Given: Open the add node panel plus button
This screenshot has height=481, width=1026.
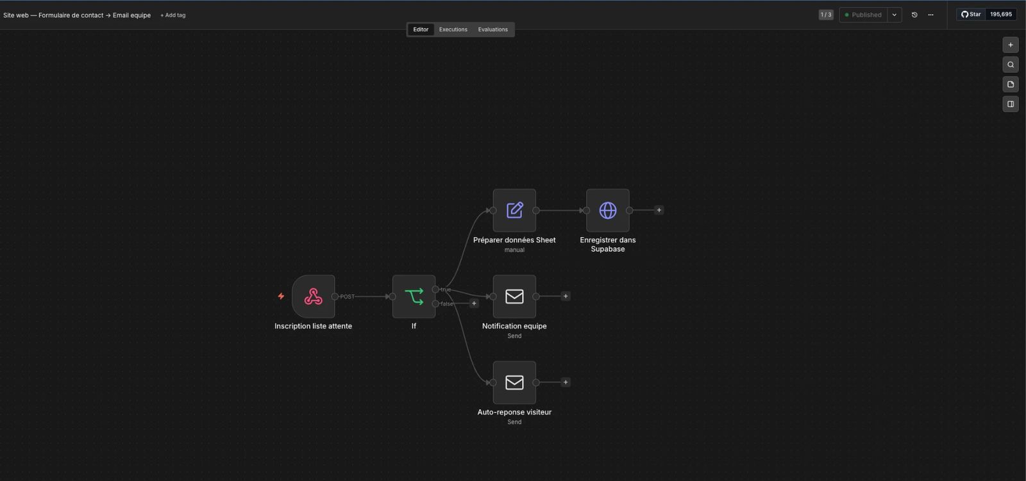Looking at the screenshot, I should pos(1011,45).
